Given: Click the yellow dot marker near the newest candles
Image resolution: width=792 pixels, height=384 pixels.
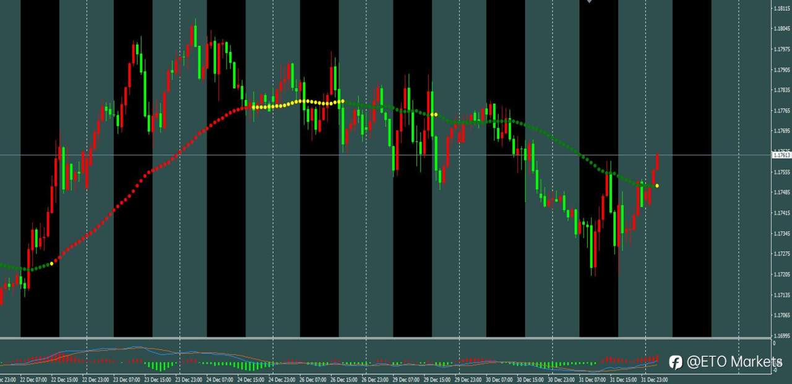Looking at the screenshot, I should pos(657,186).
